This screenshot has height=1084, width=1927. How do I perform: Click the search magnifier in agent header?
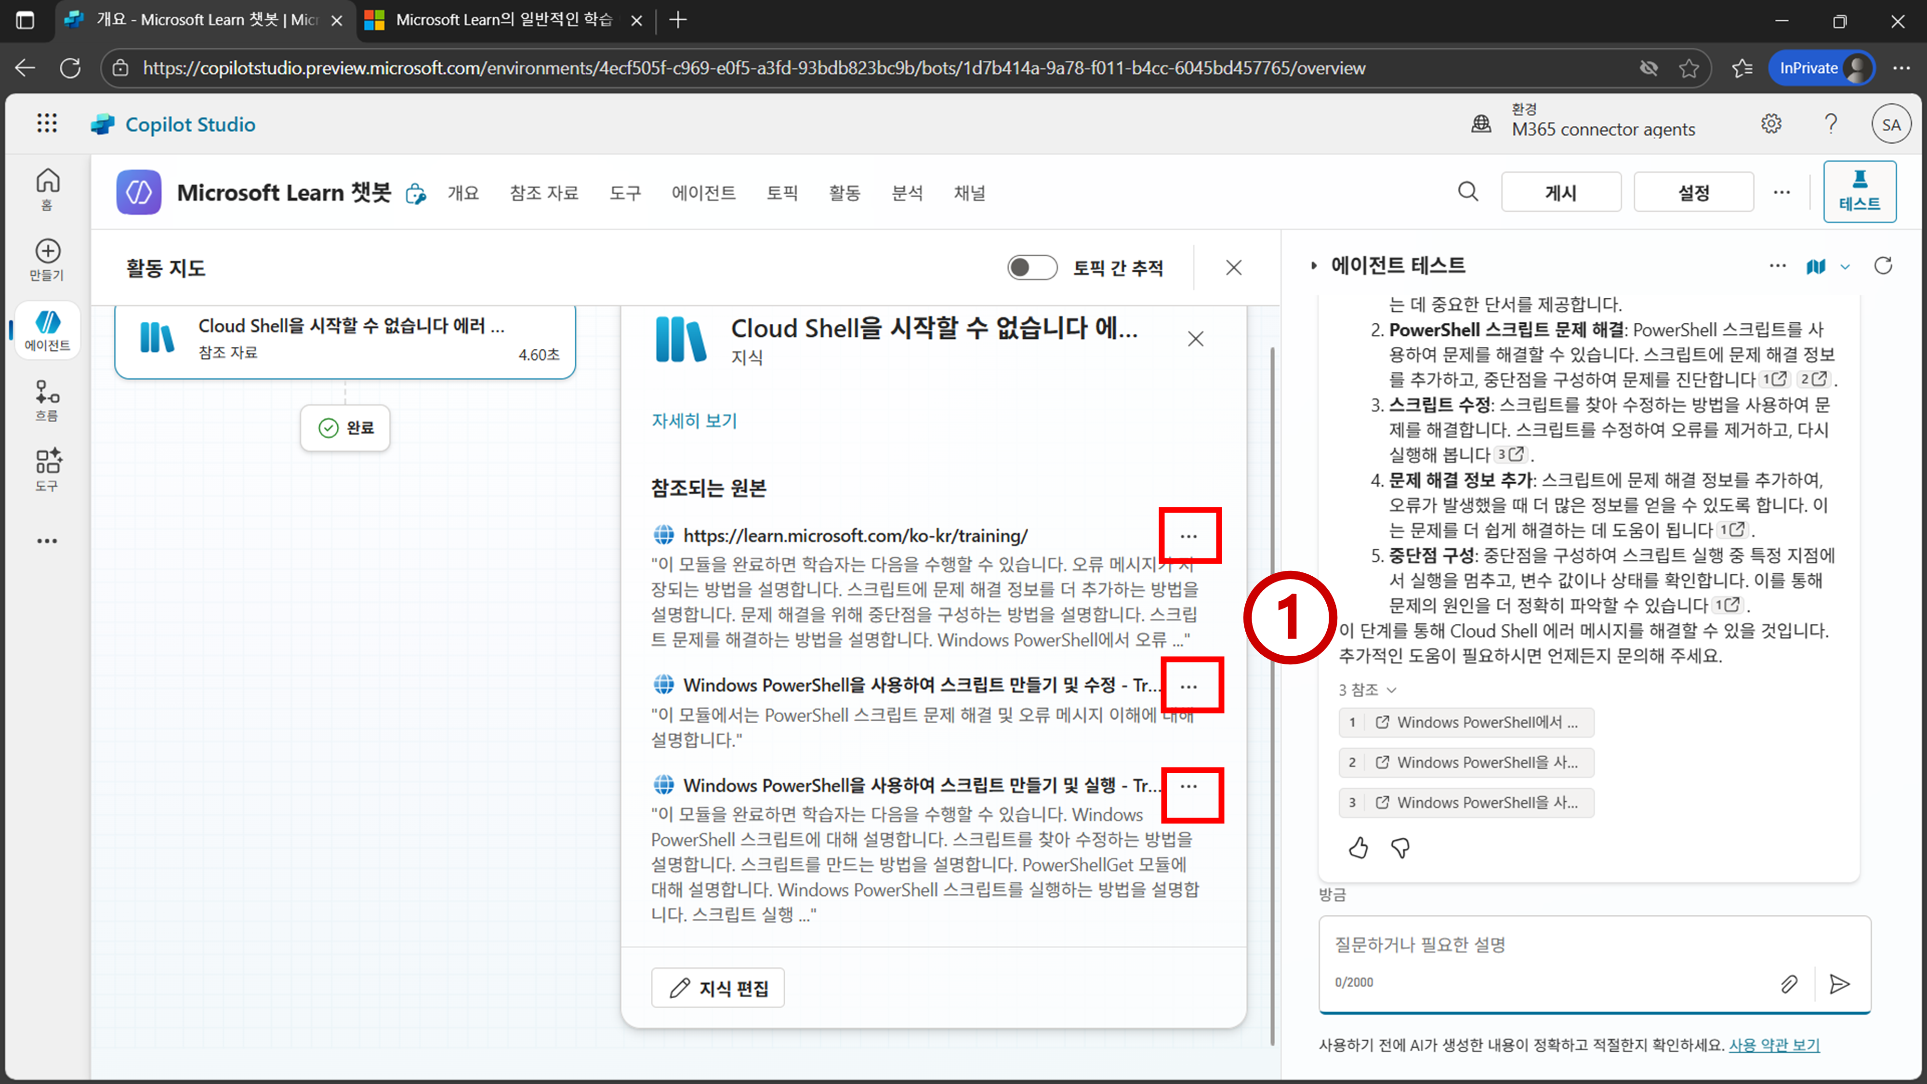1468,192
